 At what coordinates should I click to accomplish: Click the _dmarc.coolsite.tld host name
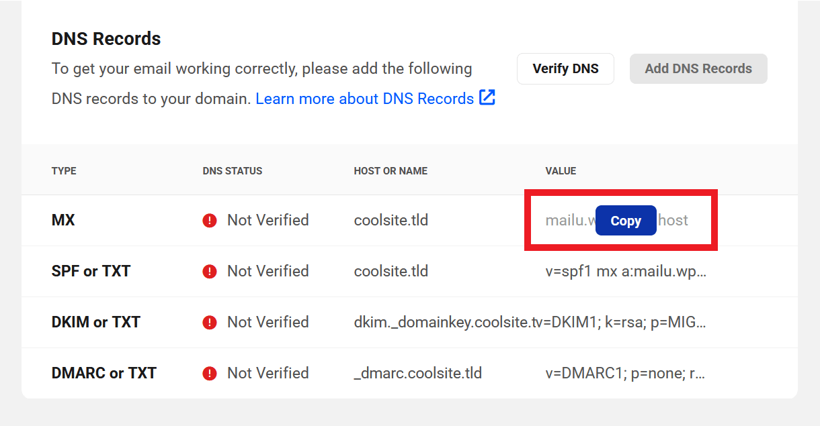point(417,374)
